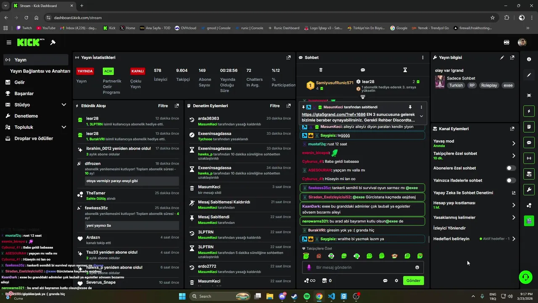Toggle Yalnızca ifadelerle sohbet switch
The height and width of the screenshot is (303, 538).
click(x=511, y=181)
